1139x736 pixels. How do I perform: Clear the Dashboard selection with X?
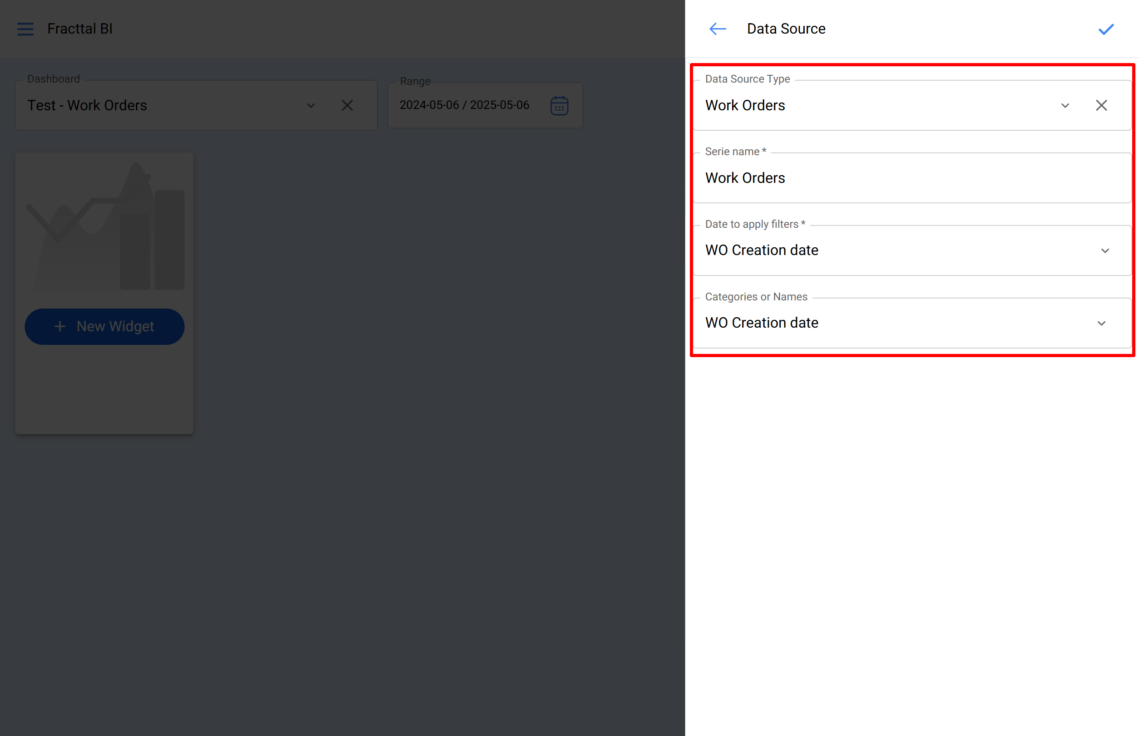[347, 105]
